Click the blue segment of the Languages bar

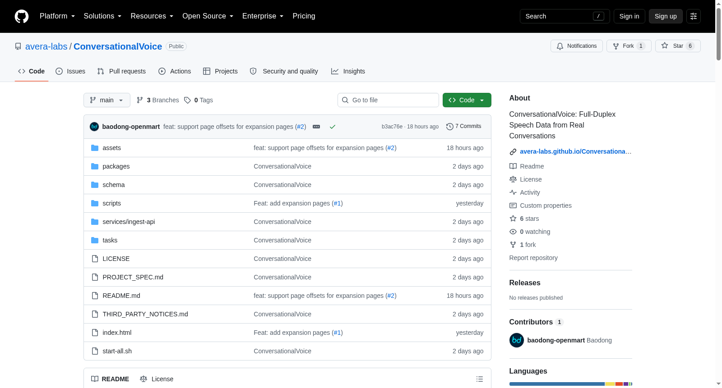click(557, 384)
